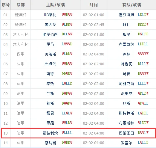The image size is (156, 148).
Task: Select away team 霍芬海姆
Action: [x=126, y=15]
